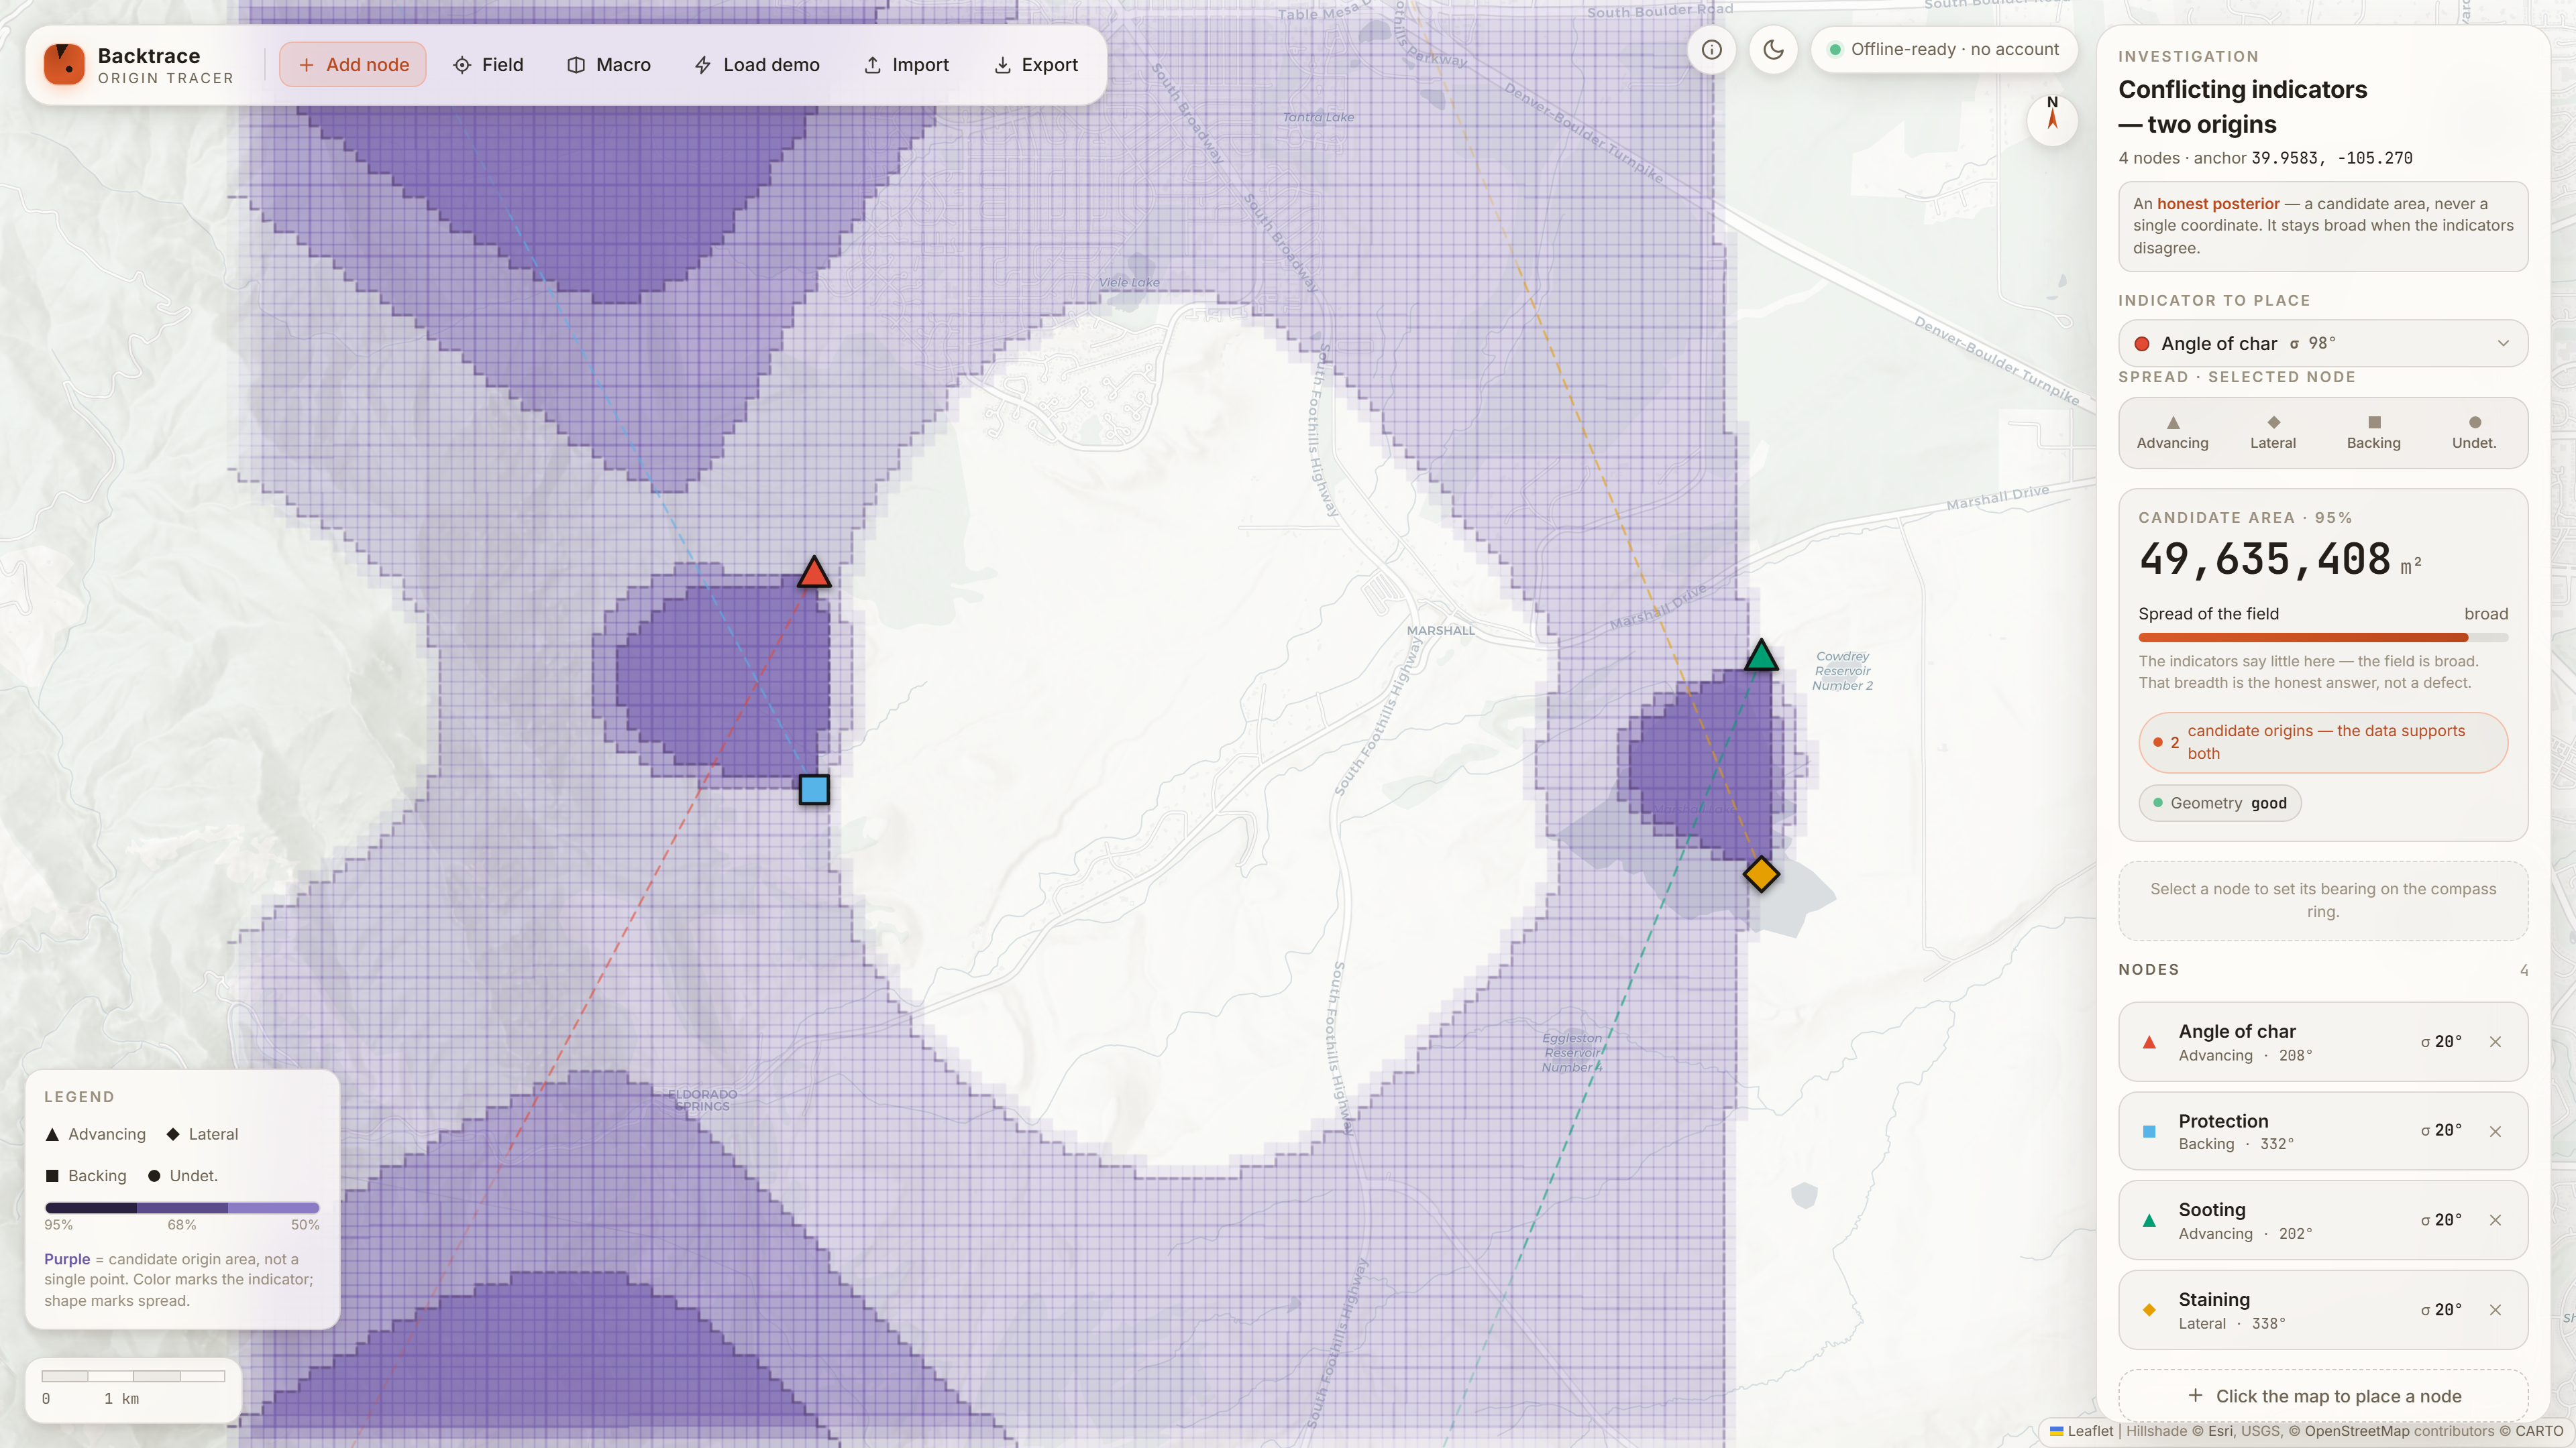2576x1448 pixels.
Task: Remove the Protection node
Action: coord(2496,1131)
